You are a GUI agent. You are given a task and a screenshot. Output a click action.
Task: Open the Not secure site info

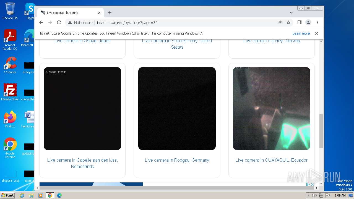pyautogui.click(x=80, y=23)
